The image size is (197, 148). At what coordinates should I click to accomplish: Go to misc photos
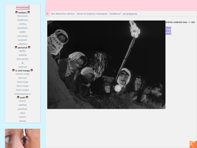(23, 36)
